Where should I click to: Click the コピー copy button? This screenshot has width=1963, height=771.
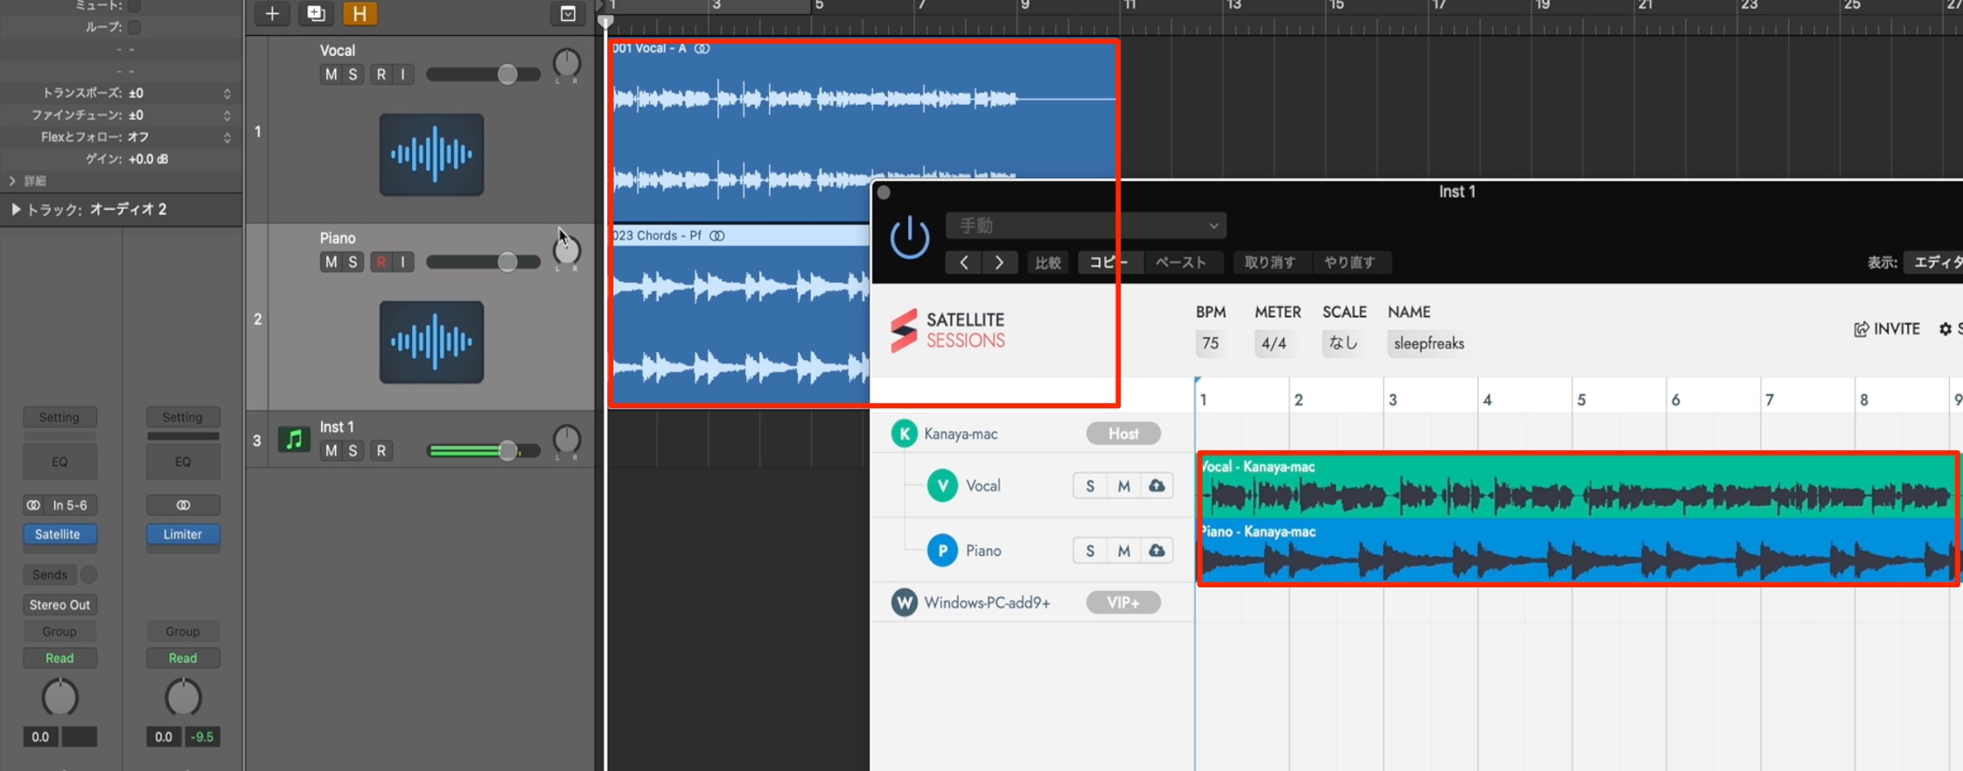tap(1108, 262)
